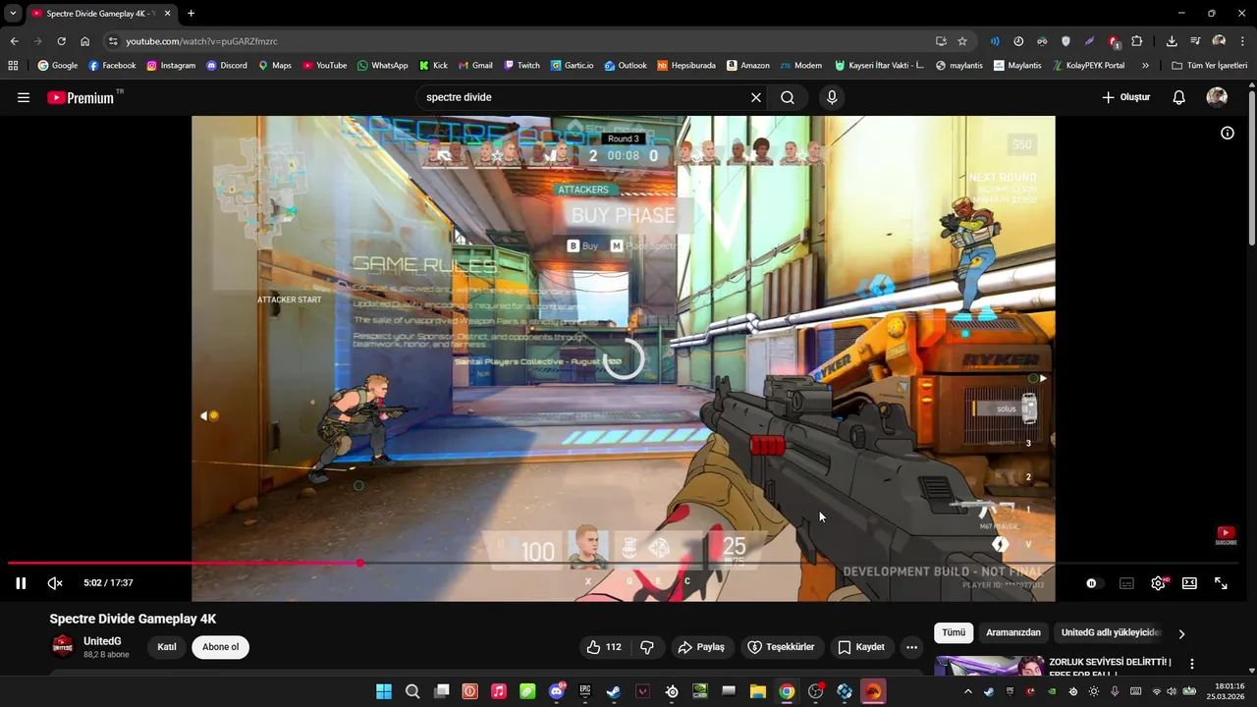Go back in browser history
Screen dimensions: 1257x707
[x=14, y=41]
